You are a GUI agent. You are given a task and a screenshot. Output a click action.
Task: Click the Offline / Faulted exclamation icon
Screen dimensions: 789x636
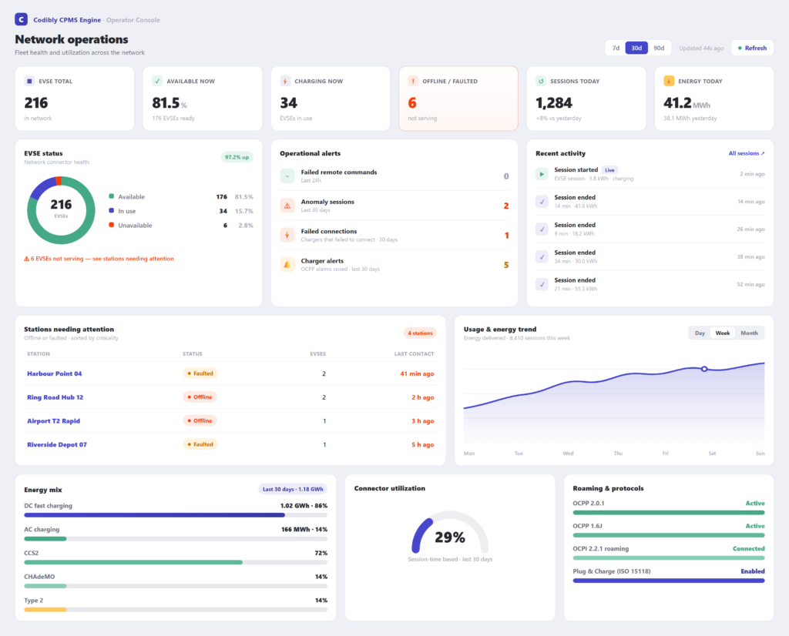413,81
